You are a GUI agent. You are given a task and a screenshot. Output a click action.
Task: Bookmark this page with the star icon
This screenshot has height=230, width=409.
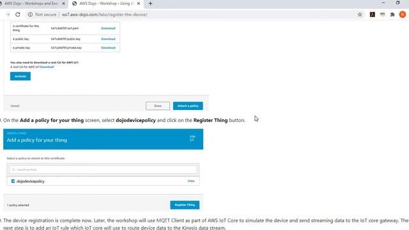pos(360,15)
